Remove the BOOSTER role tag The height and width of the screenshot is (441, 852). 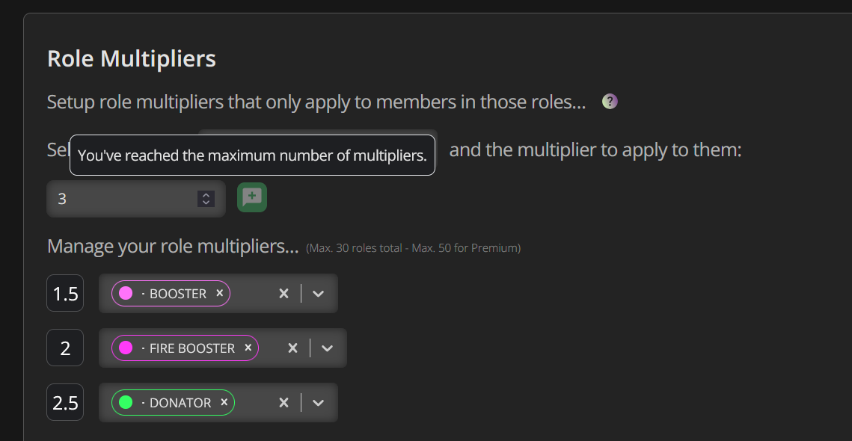coord(219,293)
